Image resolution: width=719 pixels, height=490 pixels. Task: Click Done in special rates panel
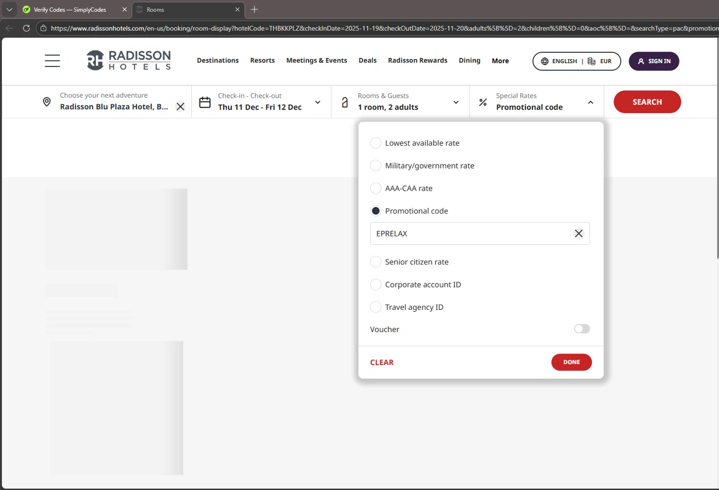pos(571,362)
